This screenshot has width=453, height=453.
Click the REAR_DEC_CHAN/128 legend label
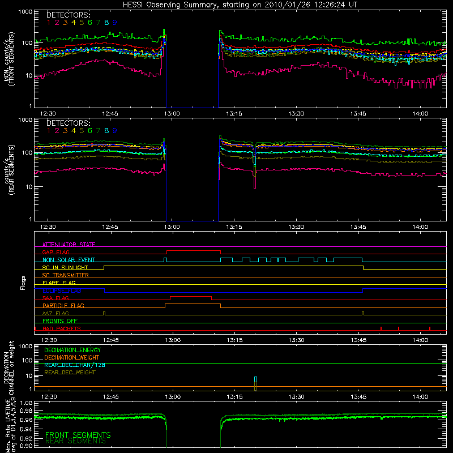75,365
